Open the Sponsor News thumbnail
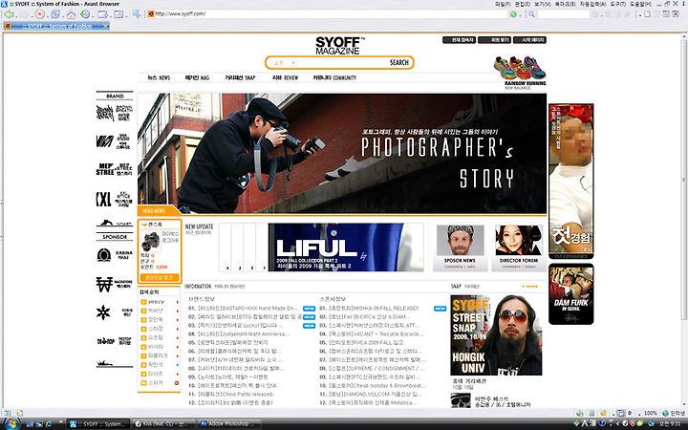This screenshot has height=430, width=688. (x=460, y=247)
